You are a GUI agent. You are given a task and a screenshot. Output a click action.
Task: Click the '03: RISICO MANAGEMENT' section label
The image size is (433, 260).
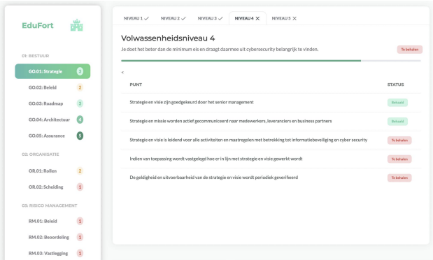(50, 205)
